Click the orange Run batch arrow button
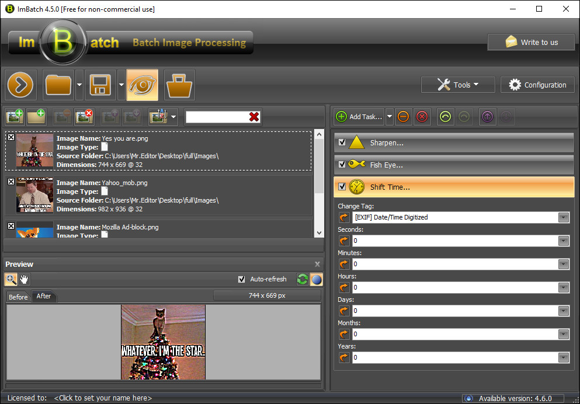The height and width of the screenshot is (404, 580). tap(22, 85)
